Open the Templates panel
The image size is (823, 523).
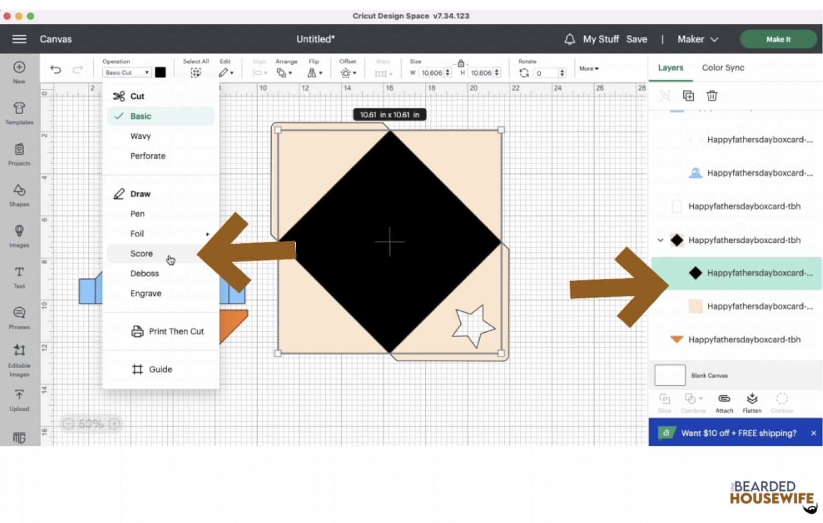[x=19, y=112]
